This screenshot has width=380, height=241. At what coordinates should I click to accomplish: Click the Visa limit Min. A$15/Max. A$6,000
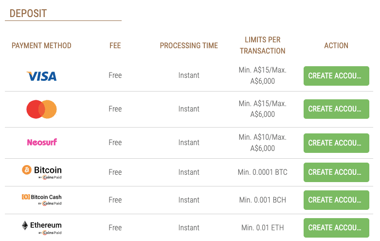click(262, 75)
